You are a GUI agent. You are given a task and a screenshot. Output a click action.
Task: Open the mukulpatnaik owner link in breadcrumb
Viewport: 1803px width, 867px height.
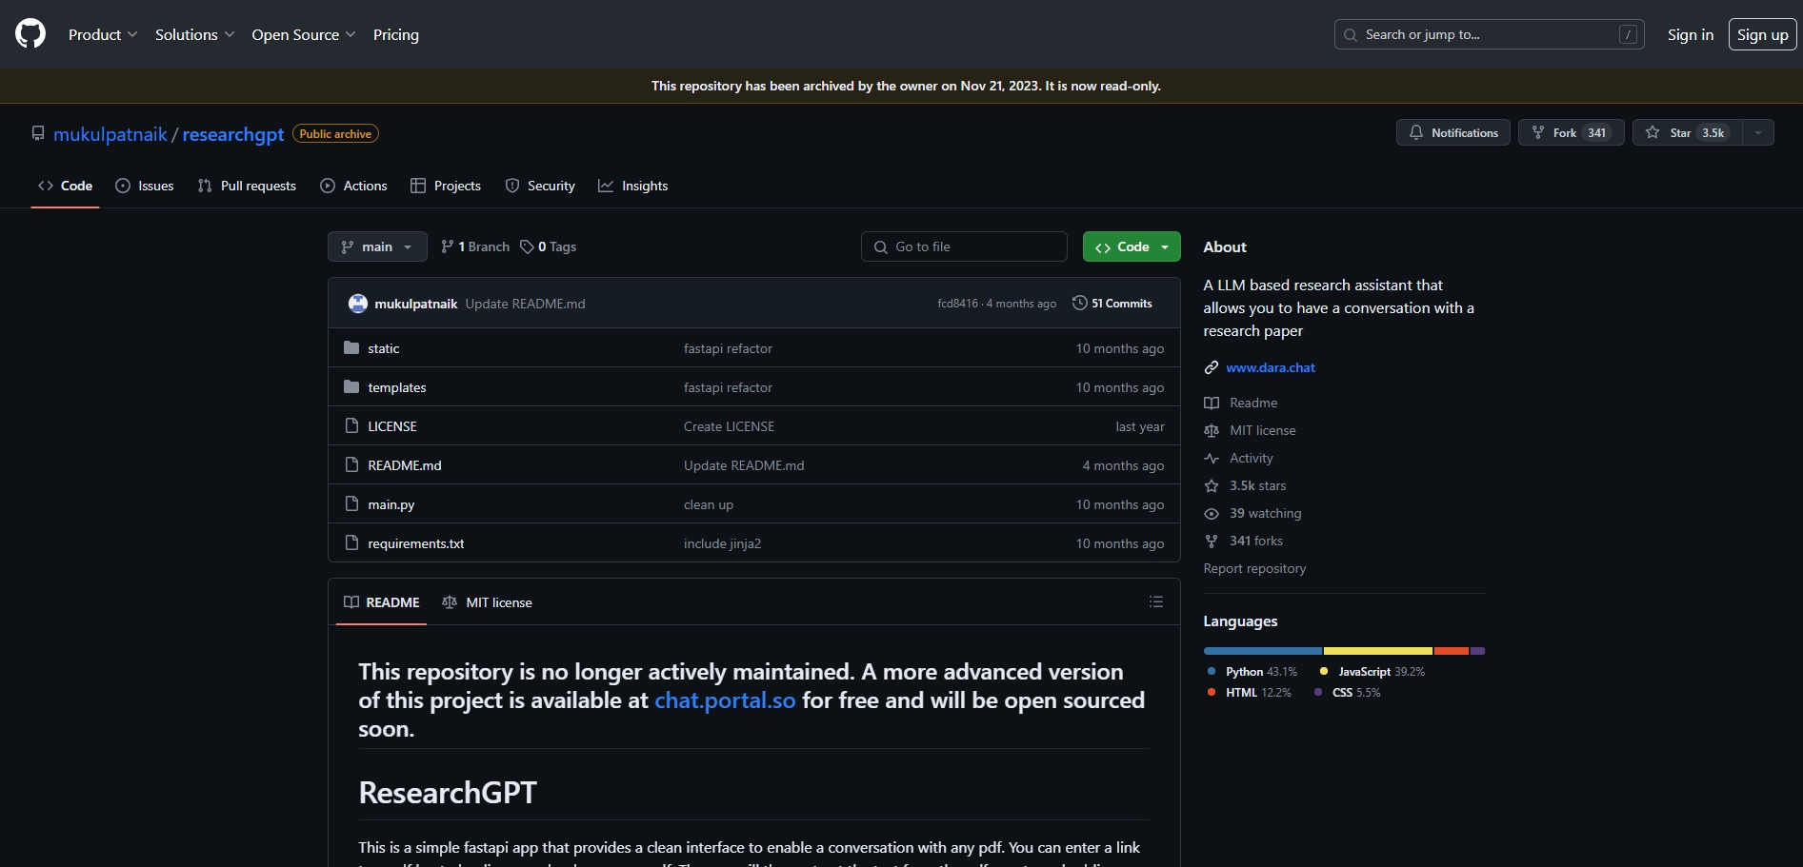click(x=110, y=134)
